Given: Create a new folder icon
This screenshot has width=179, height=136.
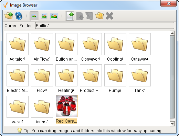Looking at the screenshot, I should (99, 16).
